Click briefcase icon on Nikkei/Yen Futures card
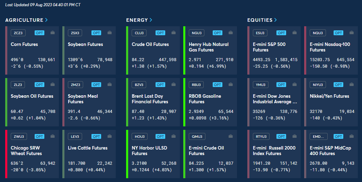Screen dimensions: 362x182 pos(352,85)
